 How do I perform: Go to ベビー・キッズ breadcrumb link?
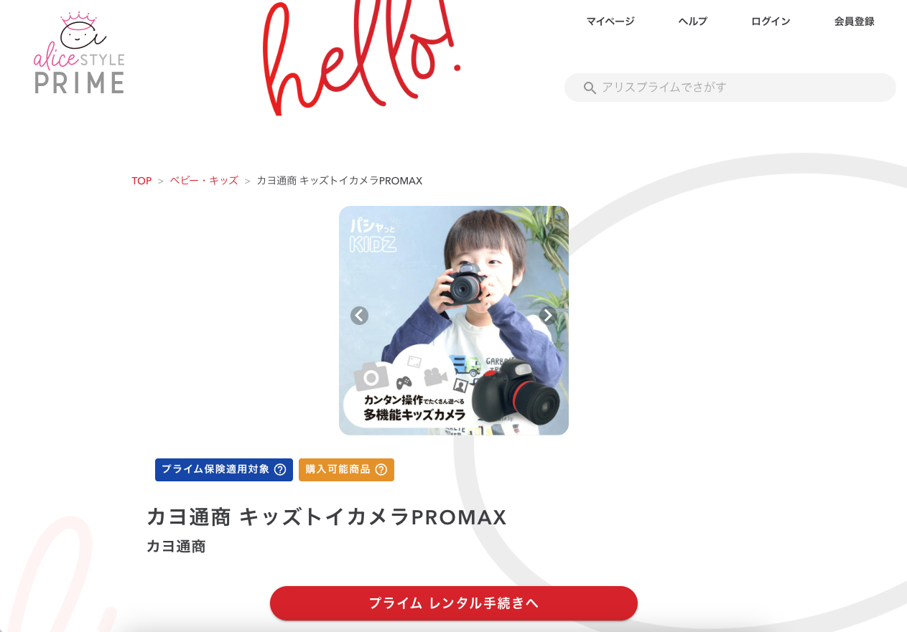click(x=204, y=181)
